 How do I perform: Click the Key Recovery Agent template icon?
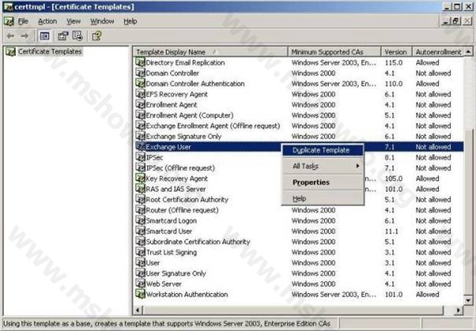click(140, 178)
